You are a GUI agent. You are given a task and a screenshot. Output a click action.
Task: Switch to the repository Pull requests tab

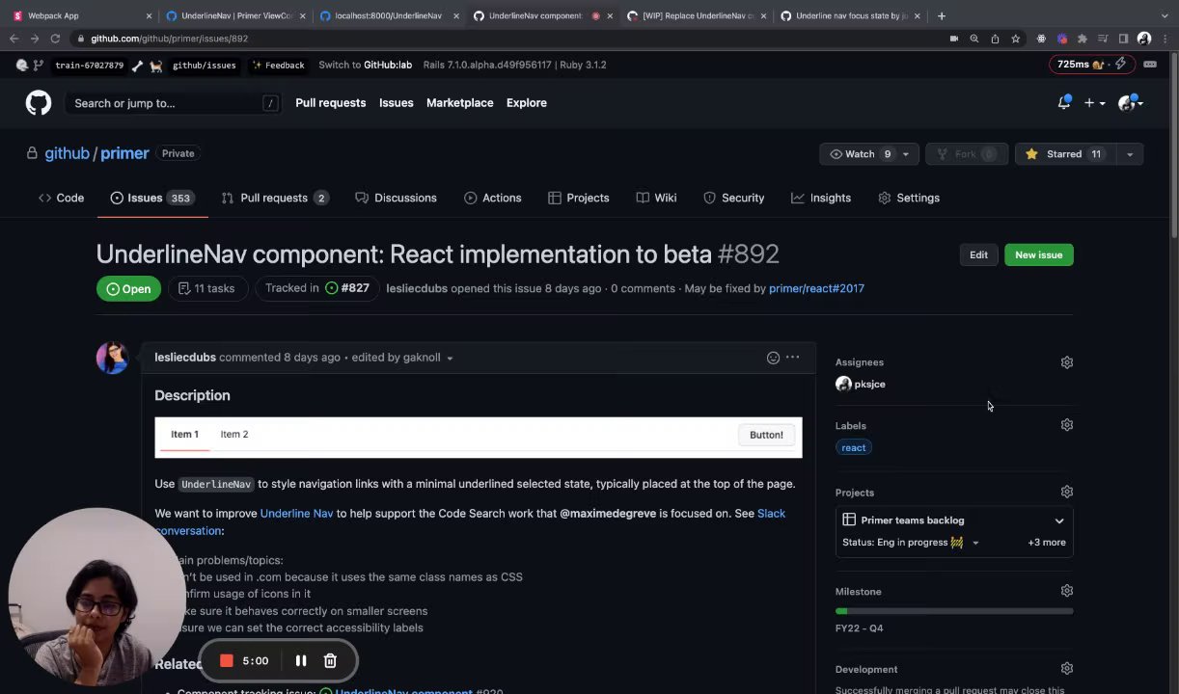click(x=275, y=198)
